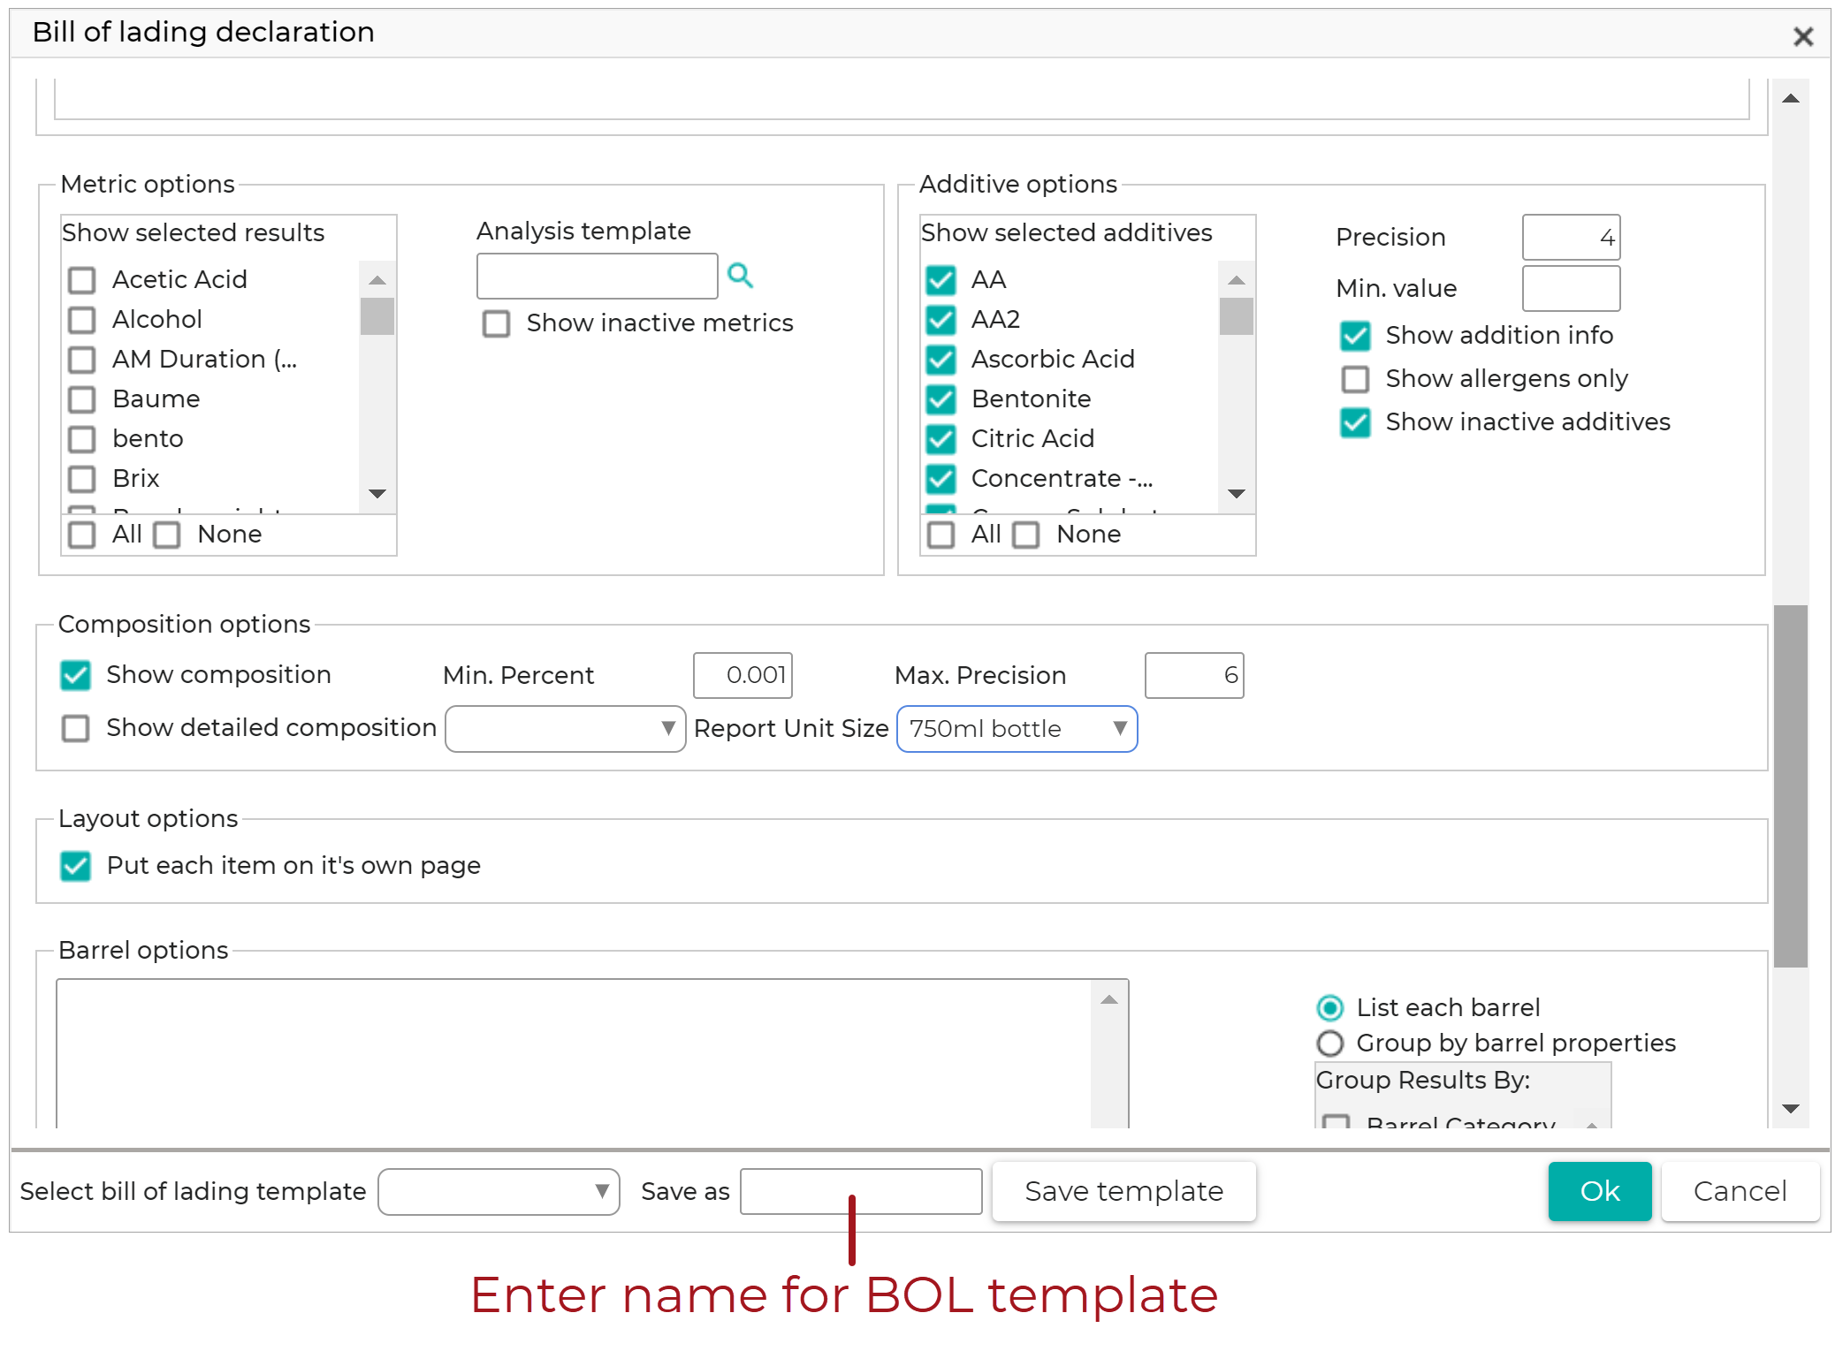Click the Max. Precision field

pyautogui.click(x=1195, y=676)
